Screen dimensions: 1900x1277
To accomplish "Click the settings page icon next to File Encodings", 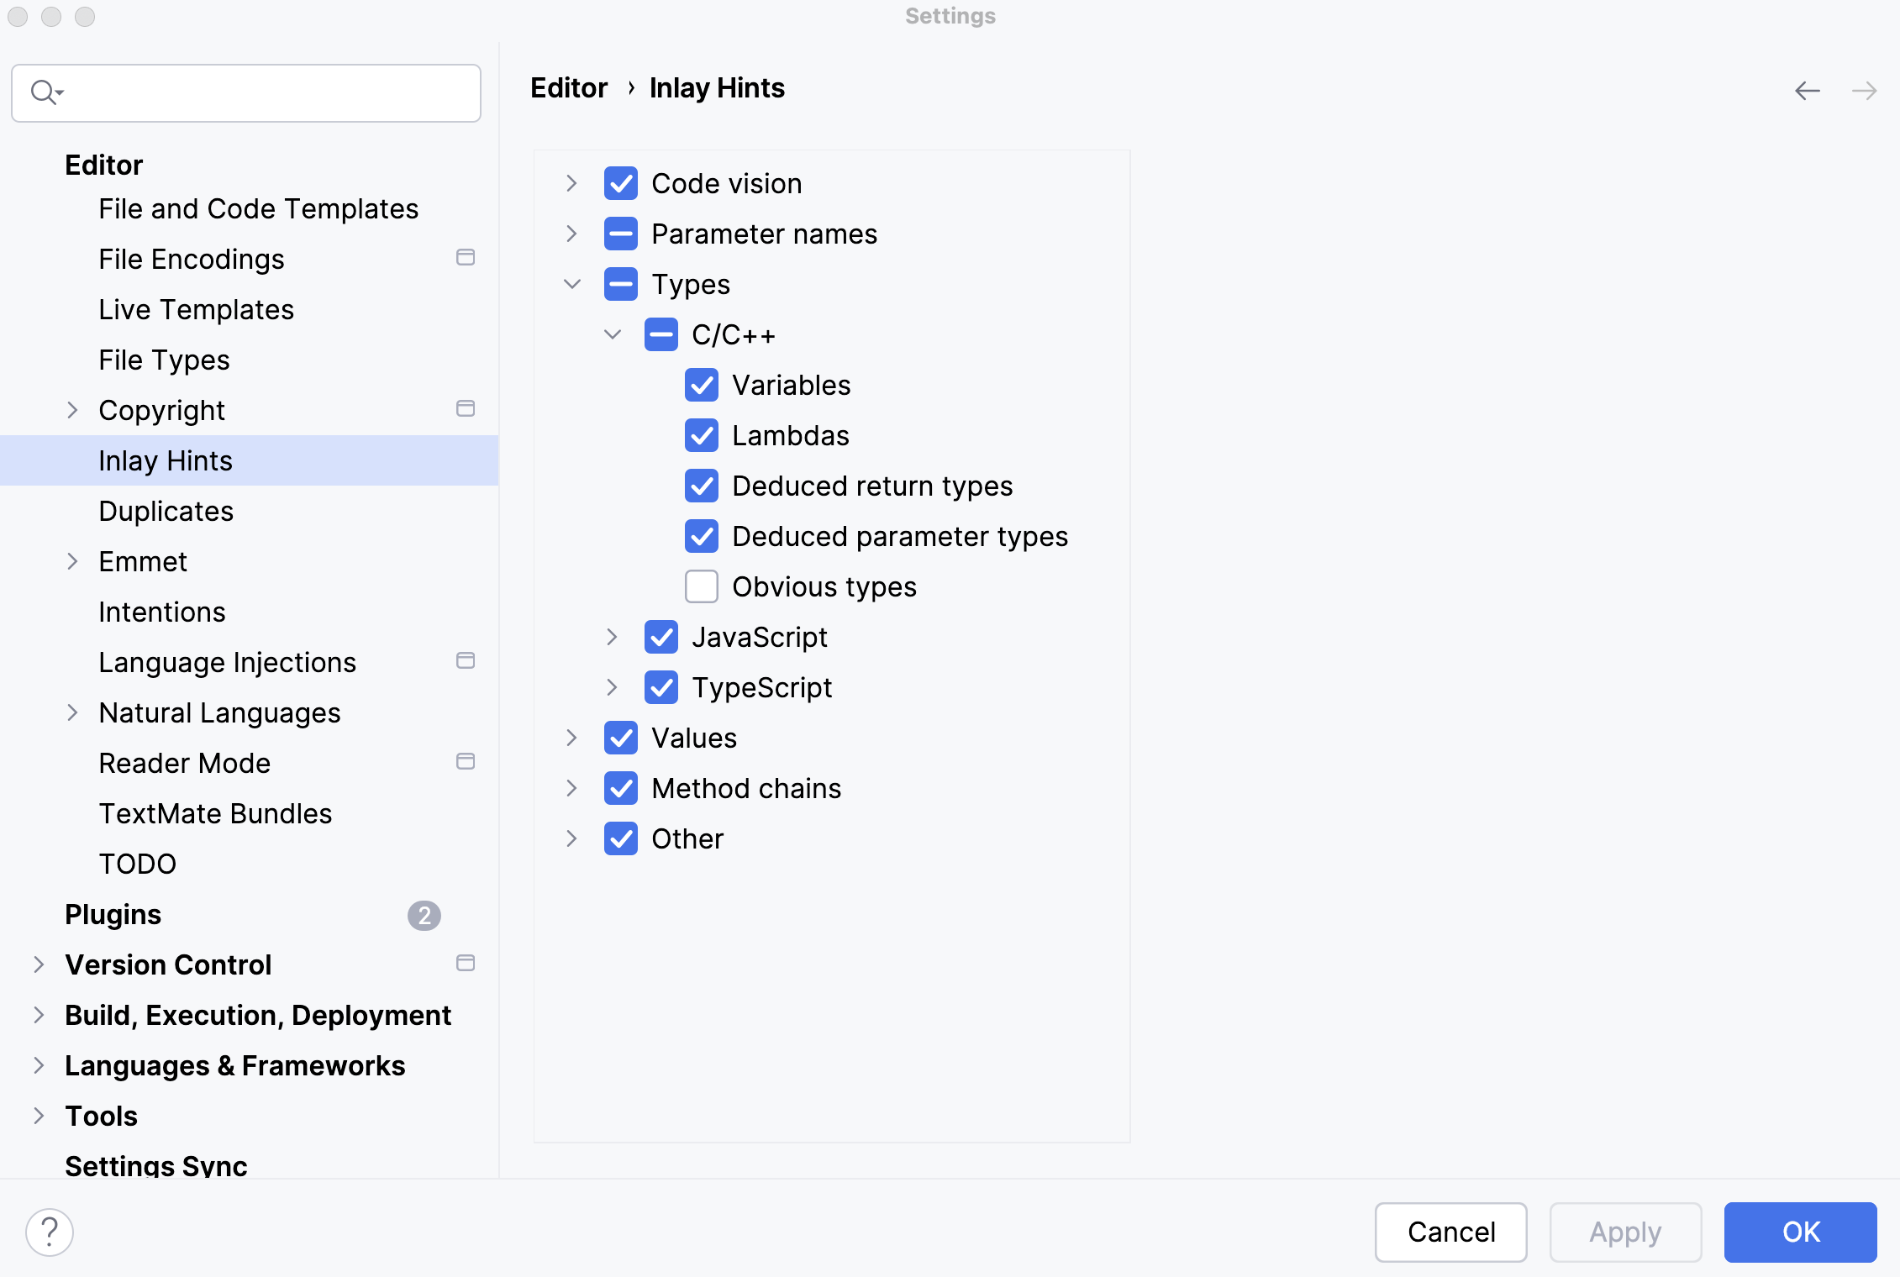I will [466, 258].
